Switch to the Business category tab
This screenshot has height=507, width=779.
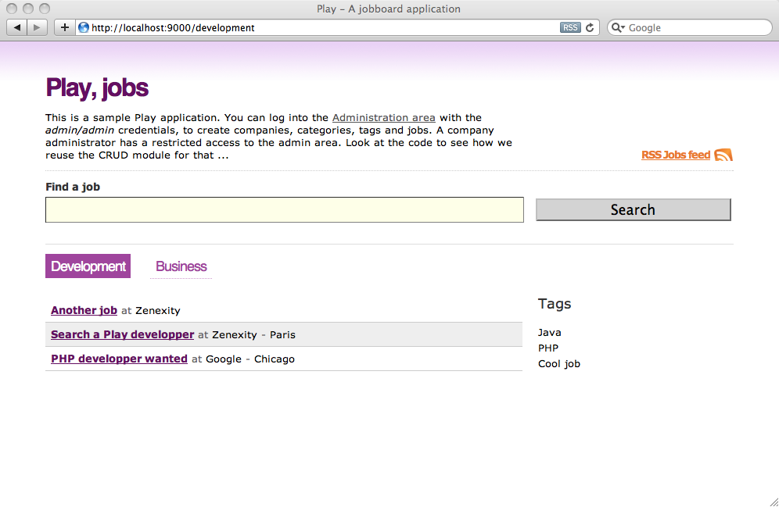pos(181,266)
